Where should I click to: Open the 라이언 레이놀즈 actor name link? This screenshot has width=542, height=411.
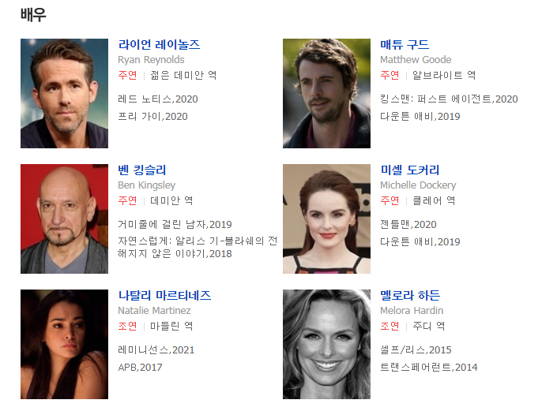(x=159, y=44)
